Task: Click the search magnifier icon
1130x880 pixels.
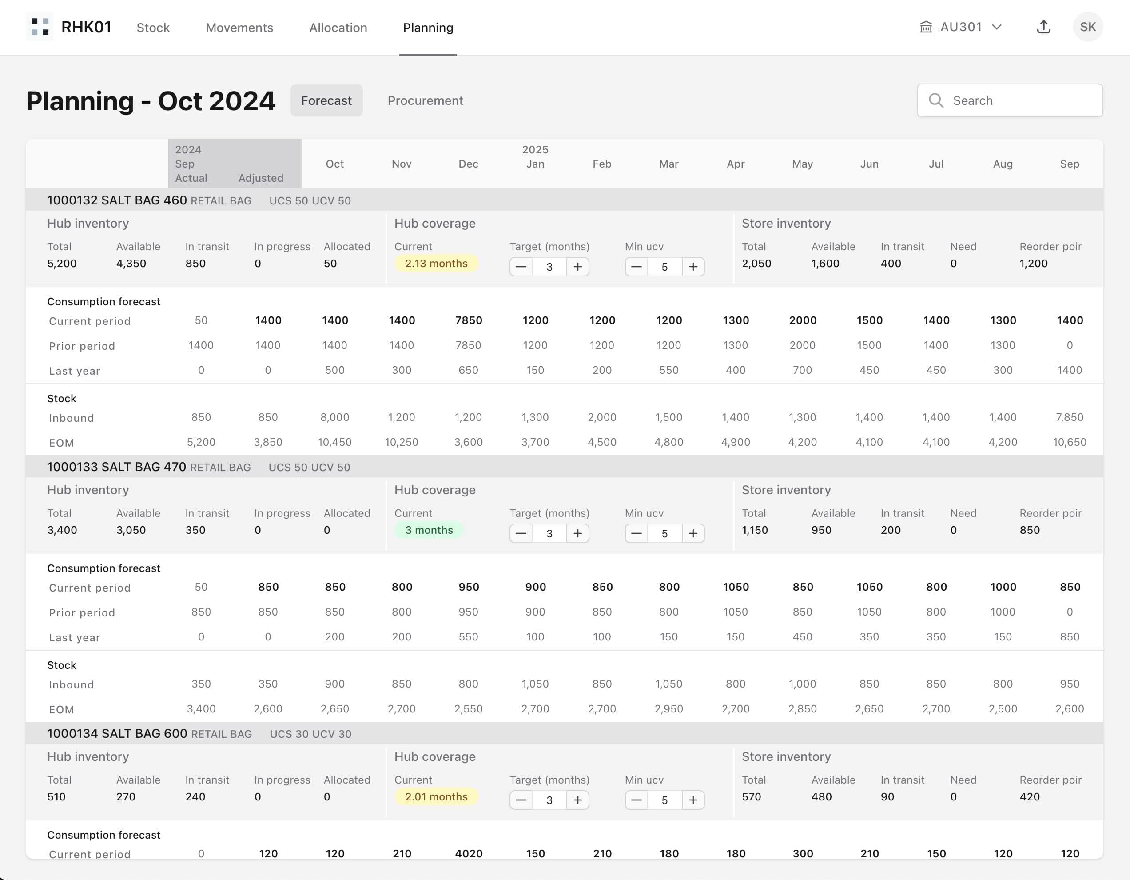Action: (935, 100)
